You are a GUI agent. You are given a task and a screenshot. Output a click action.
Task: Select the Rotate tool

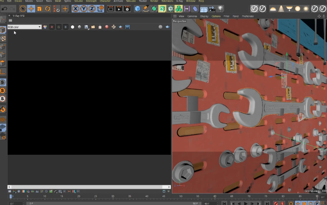[48, 9]
